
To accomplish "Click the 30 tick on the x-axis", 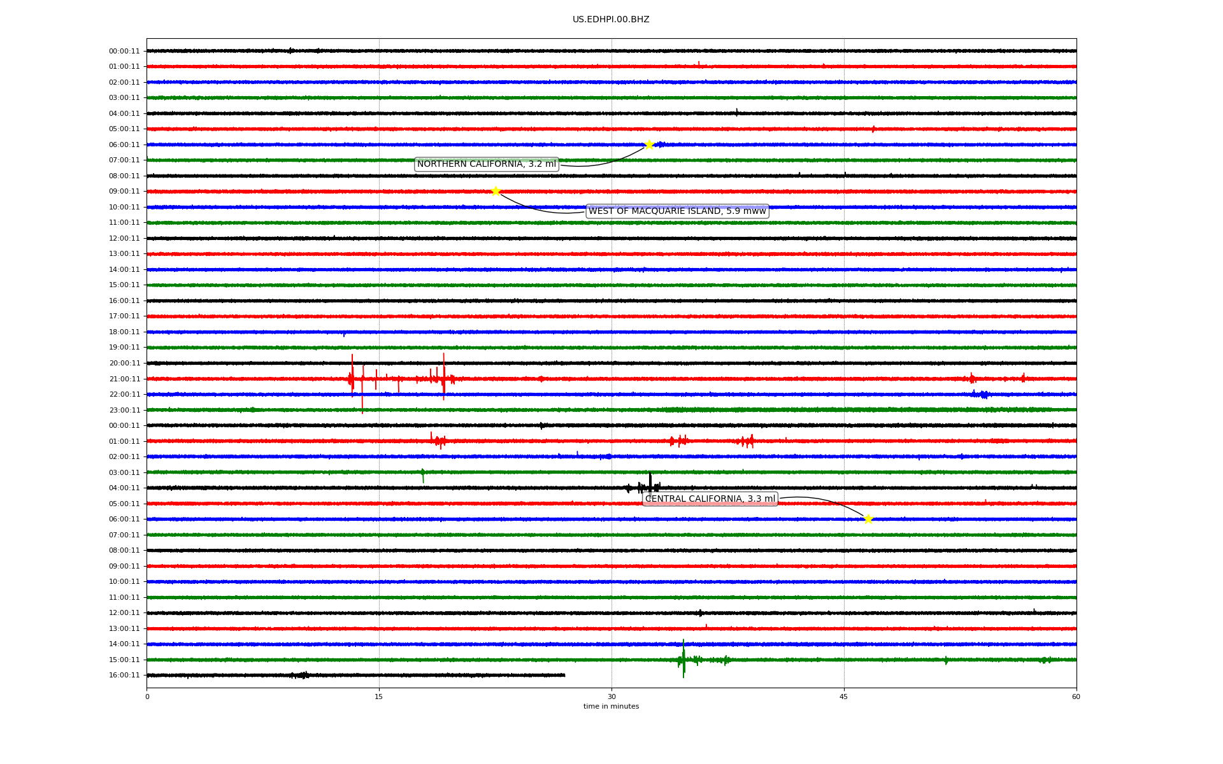I will tap(611, 697).
